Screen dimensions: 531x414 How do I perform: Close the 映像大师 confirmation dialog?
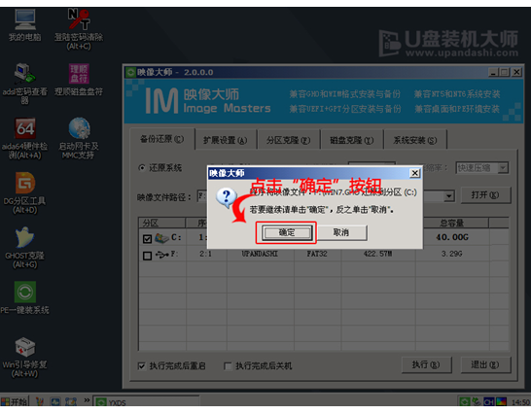pyautogui.click(x=415, y=173)
